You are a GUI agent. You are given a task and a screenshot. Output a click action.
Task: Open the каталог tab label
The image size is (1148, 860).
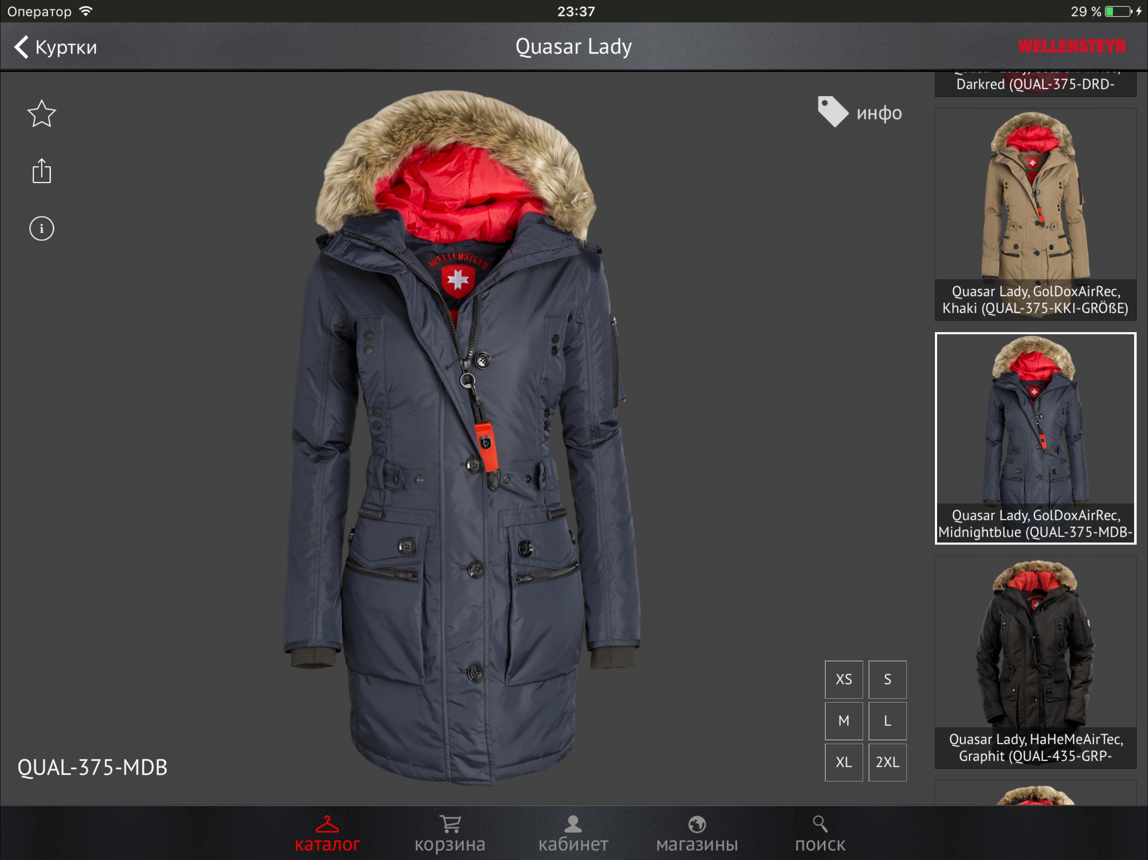pos(327,844)
